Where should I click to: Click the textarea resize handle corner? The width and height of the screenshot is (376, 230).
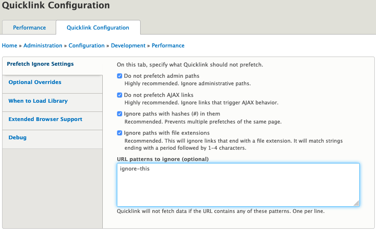(x=356, y=204)
